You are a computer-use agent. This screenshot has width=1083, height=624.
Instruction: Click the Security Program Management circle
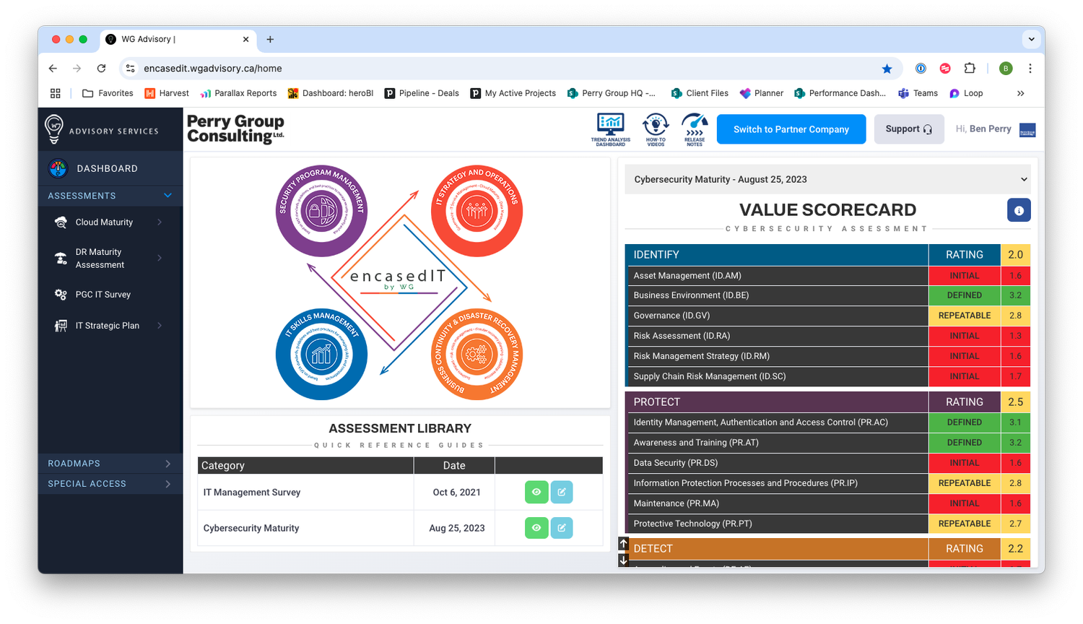click(x=322, y=211)
